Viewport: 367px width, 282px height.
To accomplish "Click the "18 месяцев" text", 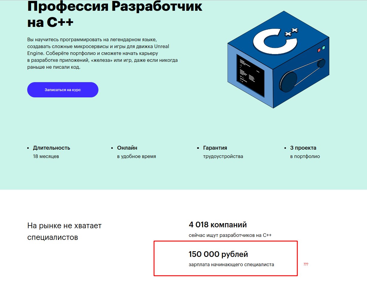I will pyautogui.click(x=46, y=156).
